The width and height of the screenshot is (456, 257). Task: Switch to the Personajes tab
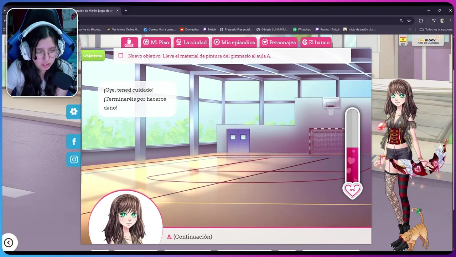pyautogui.click(x=279, y=42)
